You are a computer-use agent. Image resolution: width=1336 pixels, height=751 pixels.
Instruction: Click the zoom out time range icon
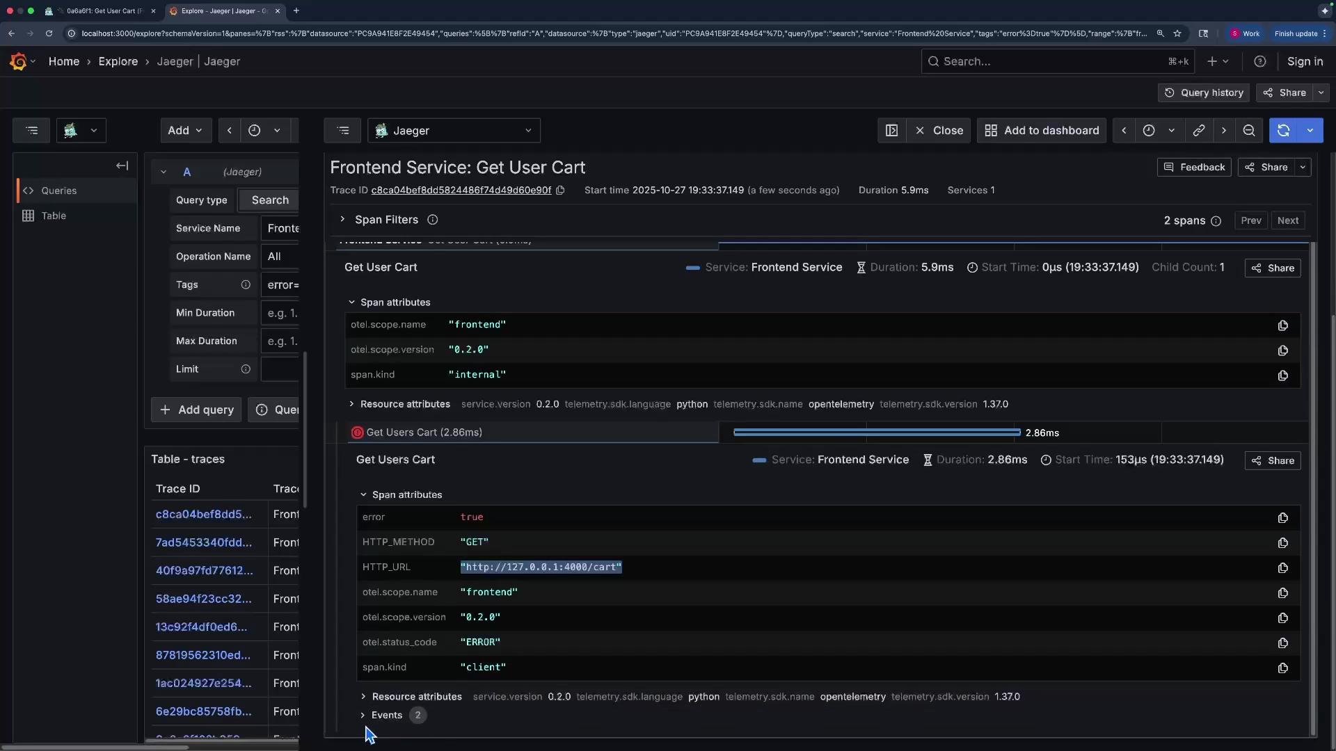pyautogui.click(x=1249, y=130)
